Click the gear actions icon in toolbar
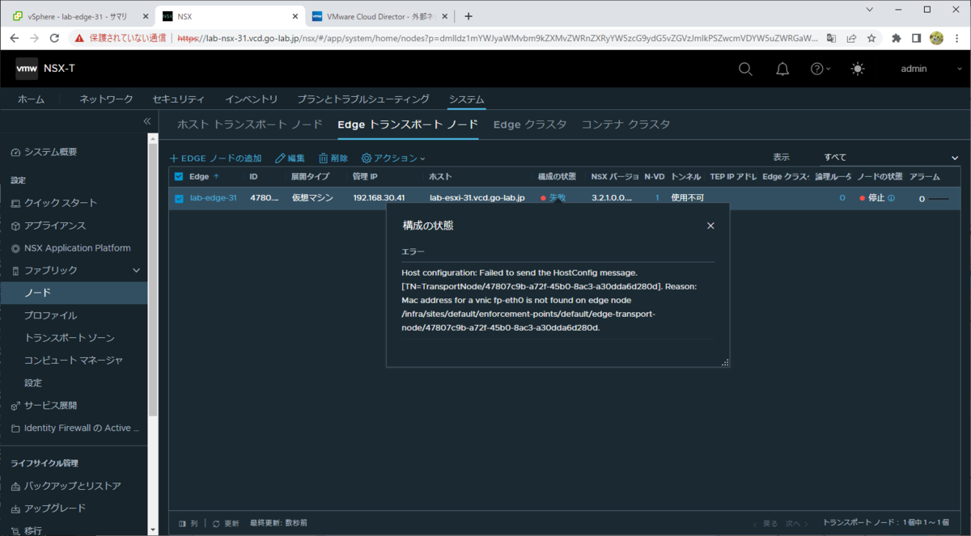This screenshot has height=536, width=971. (x=367, y=158)
